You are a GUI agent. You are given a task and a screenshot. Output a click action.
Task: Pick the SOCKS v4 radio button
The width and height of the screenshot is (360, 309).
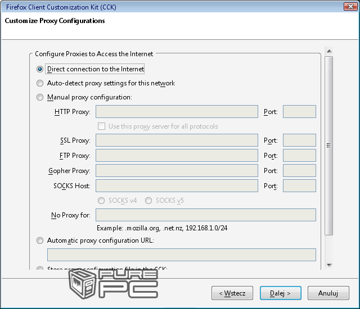(101, 201)
